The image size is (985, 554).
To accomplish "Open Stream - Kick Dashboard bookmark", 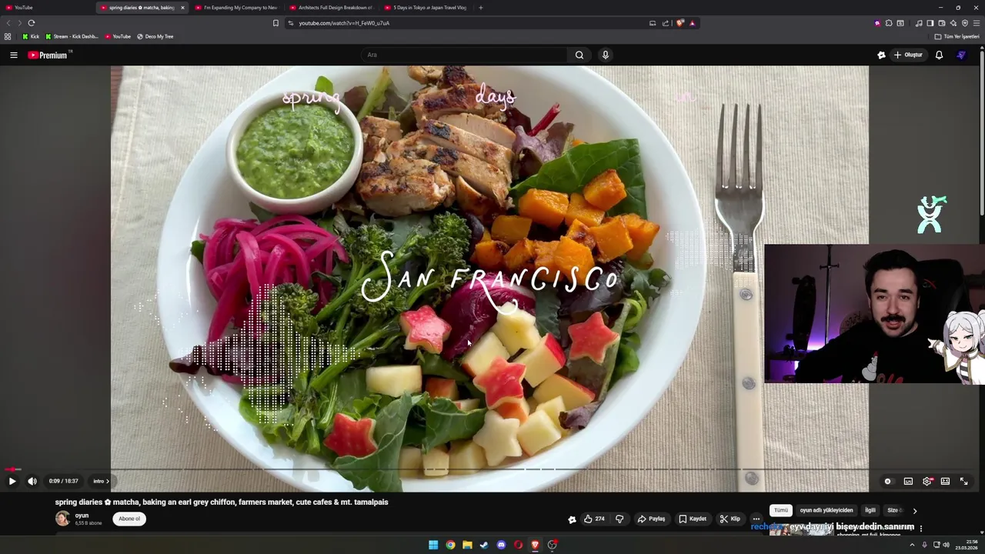I will coord(72,36).
